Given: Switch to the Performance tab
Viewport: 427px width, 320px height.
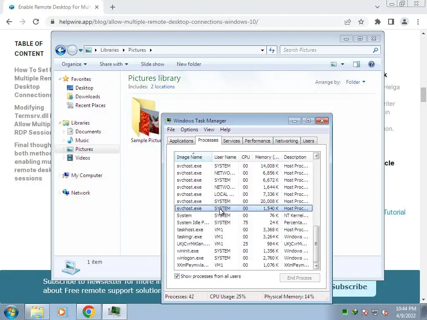Looking at the screenshot, I should pyautogui.click(x=257, y=141).
